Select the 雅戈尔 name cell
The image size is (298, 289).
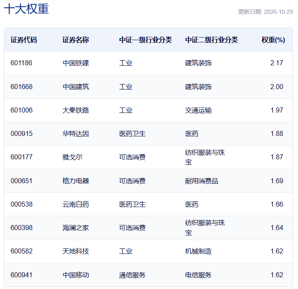[x=72, y=157]
